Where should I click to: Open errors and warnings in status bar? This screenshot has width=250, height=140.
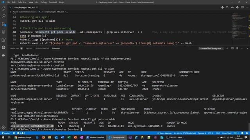(x=21, y=133)
